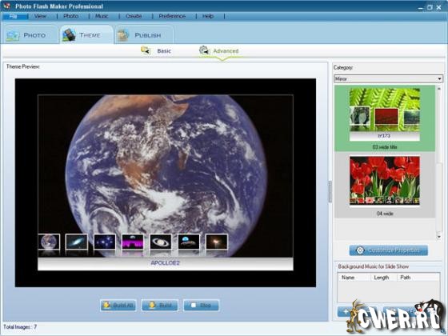
Task: Stop the preview with Stop button
Action: 202,305
